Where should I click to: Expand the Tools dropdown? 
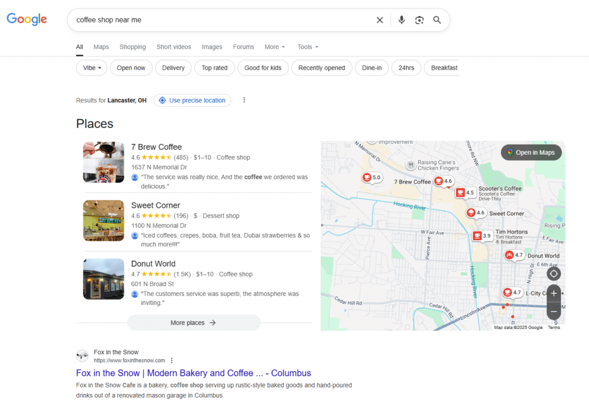coord(308,47)
